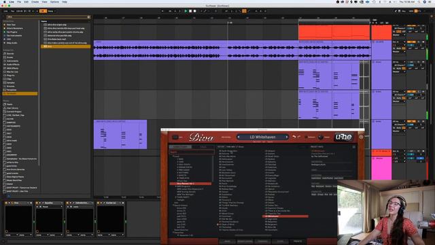Open Packs under Places in browser
The width and height of the screenshot is (435, 245).
click(10, 104)
